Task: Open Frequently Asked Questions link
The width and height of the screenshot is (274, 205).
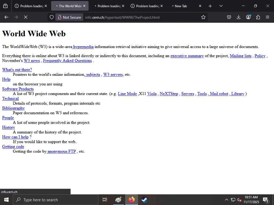Action: (x=67, y=61)
